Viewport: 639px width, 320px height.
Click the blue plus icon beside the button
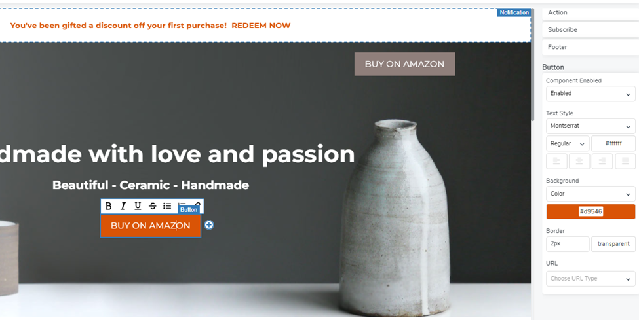pyautogui.click(x=209, y=225)
